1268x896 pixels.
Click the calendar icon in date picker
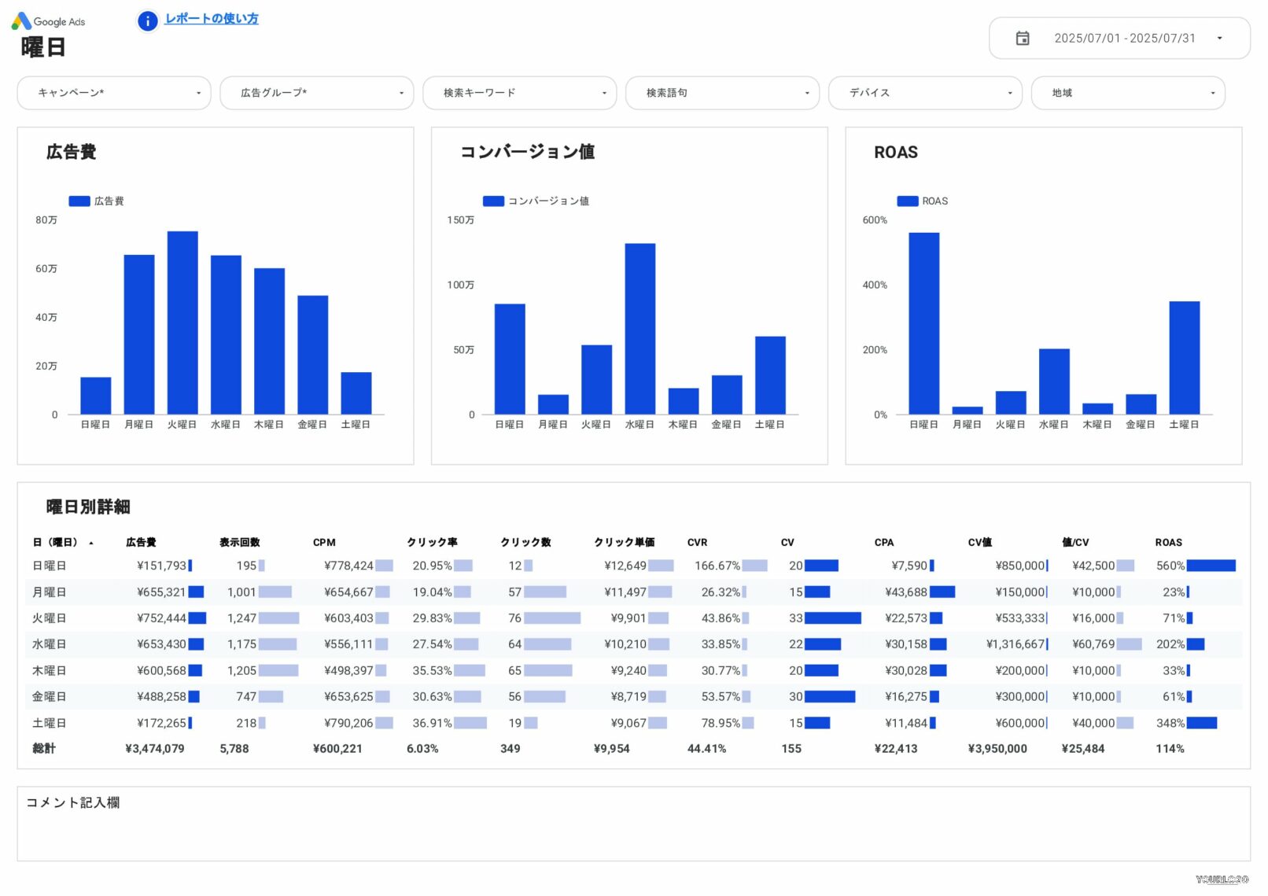pos(1023,37)
